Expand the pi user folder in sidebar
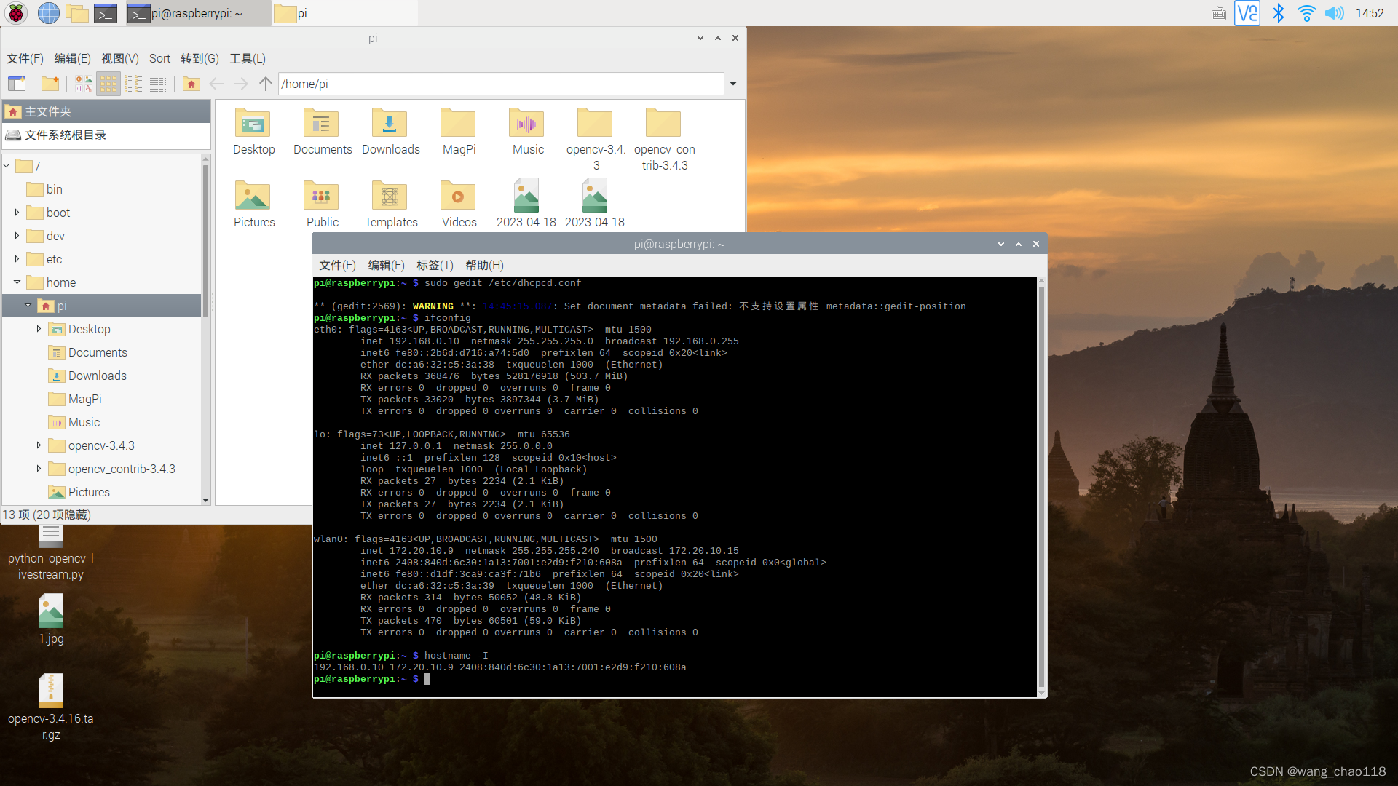The image size is (1398, 786). tap(28, 305)
